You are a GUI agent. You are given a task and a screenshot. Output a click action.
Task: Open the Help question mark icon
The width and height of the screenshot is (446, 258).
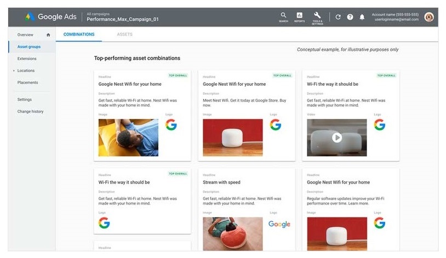(350, 17)
